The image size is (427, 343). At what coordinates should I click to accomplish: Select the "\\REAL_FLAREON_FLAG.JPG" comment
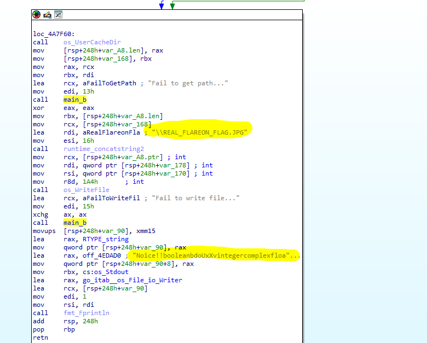[200, 132]
